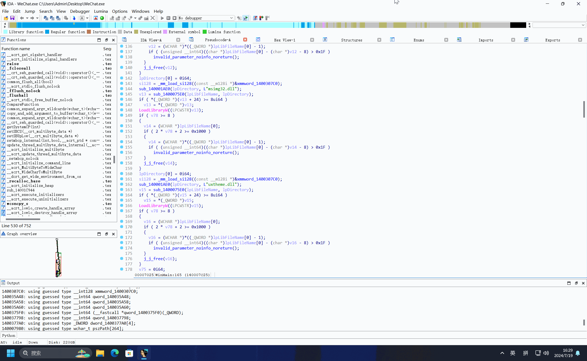Viewport: 587px width, 361px height.
Task: Click the X cancel toolbar icon
Action: click(152, 18)
